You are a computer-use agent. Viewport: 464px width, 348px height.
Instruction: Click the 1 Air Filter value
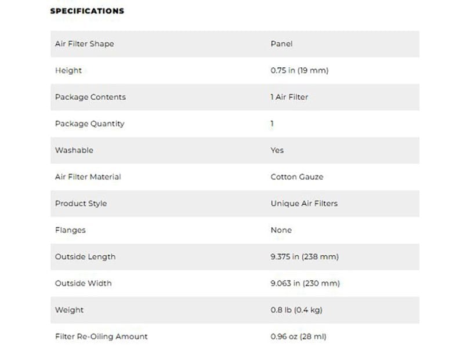tap(289, 97)
